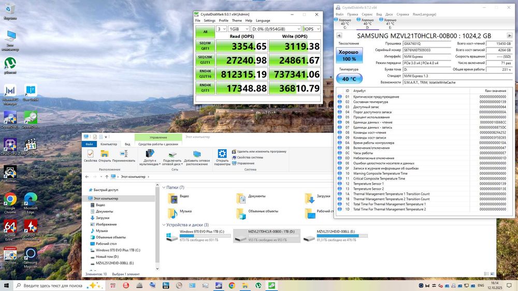Collapse the Папки (7) group

(164, 187)
